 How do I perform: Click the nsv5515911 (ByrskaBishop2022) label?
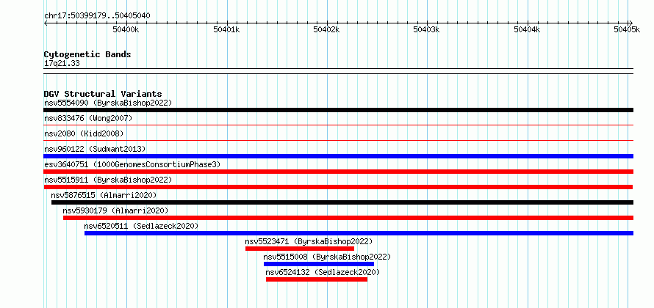pyautogui.click(x=108, y=180)
